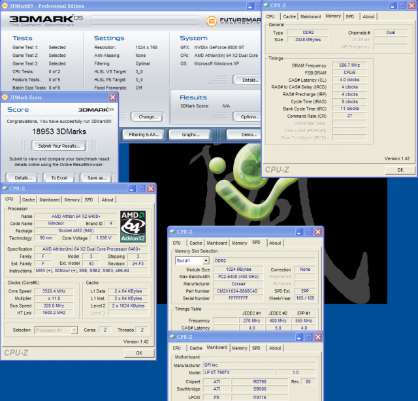Select Memory tab in CPU-Z Mainboard window

240,348
